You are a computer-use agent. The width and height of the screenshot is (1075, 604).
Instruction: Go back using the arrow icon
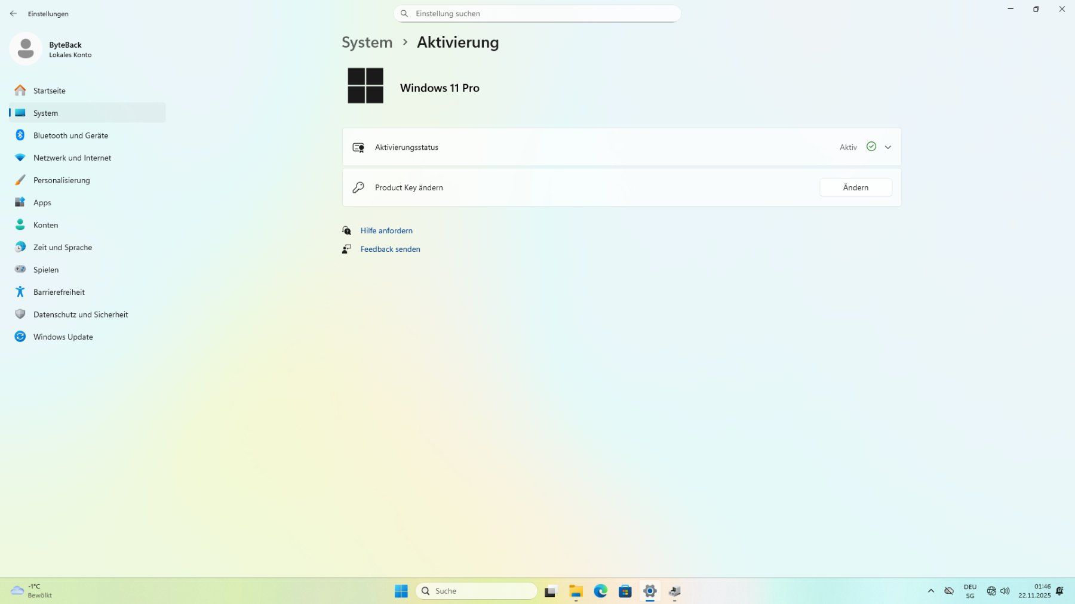[13, 13]
